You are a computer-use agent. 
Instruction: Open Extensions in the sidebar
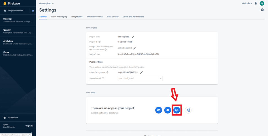(x=13, y=117)
